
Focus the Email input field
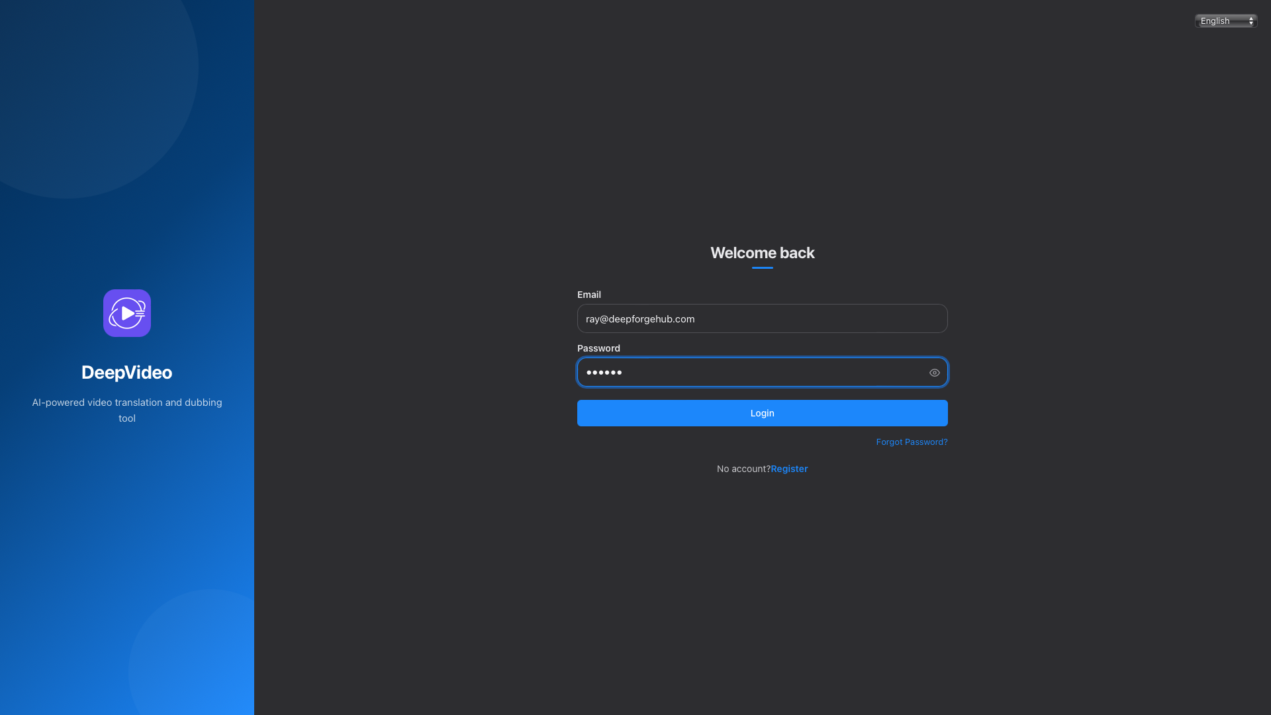click(x=763, y=318)
